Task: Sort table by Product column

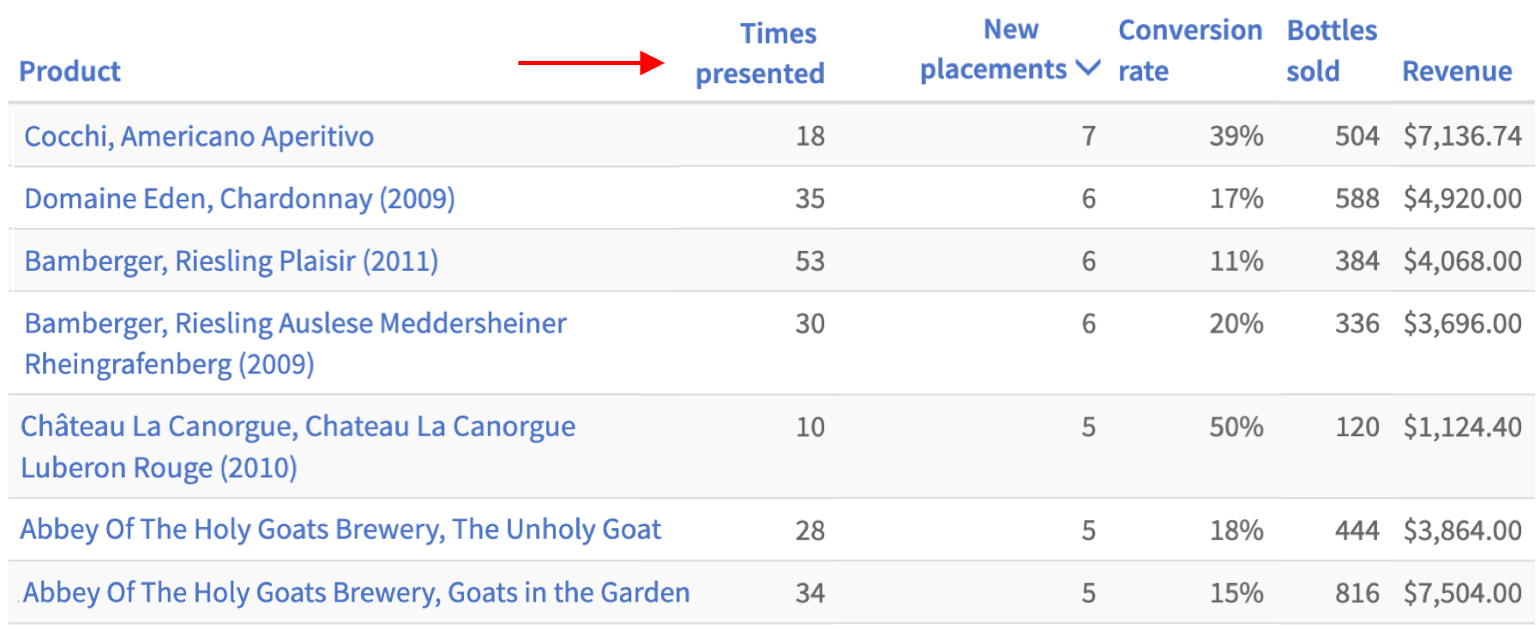Action: point(69,71)
